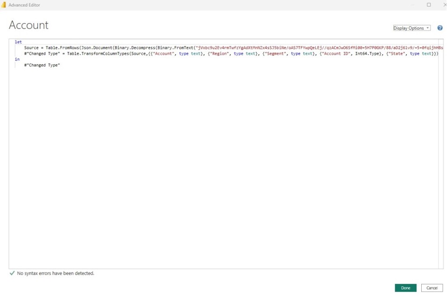Click the green checkmark status icon
This screenshot has height=301, width=447.
tap(12, 273)
